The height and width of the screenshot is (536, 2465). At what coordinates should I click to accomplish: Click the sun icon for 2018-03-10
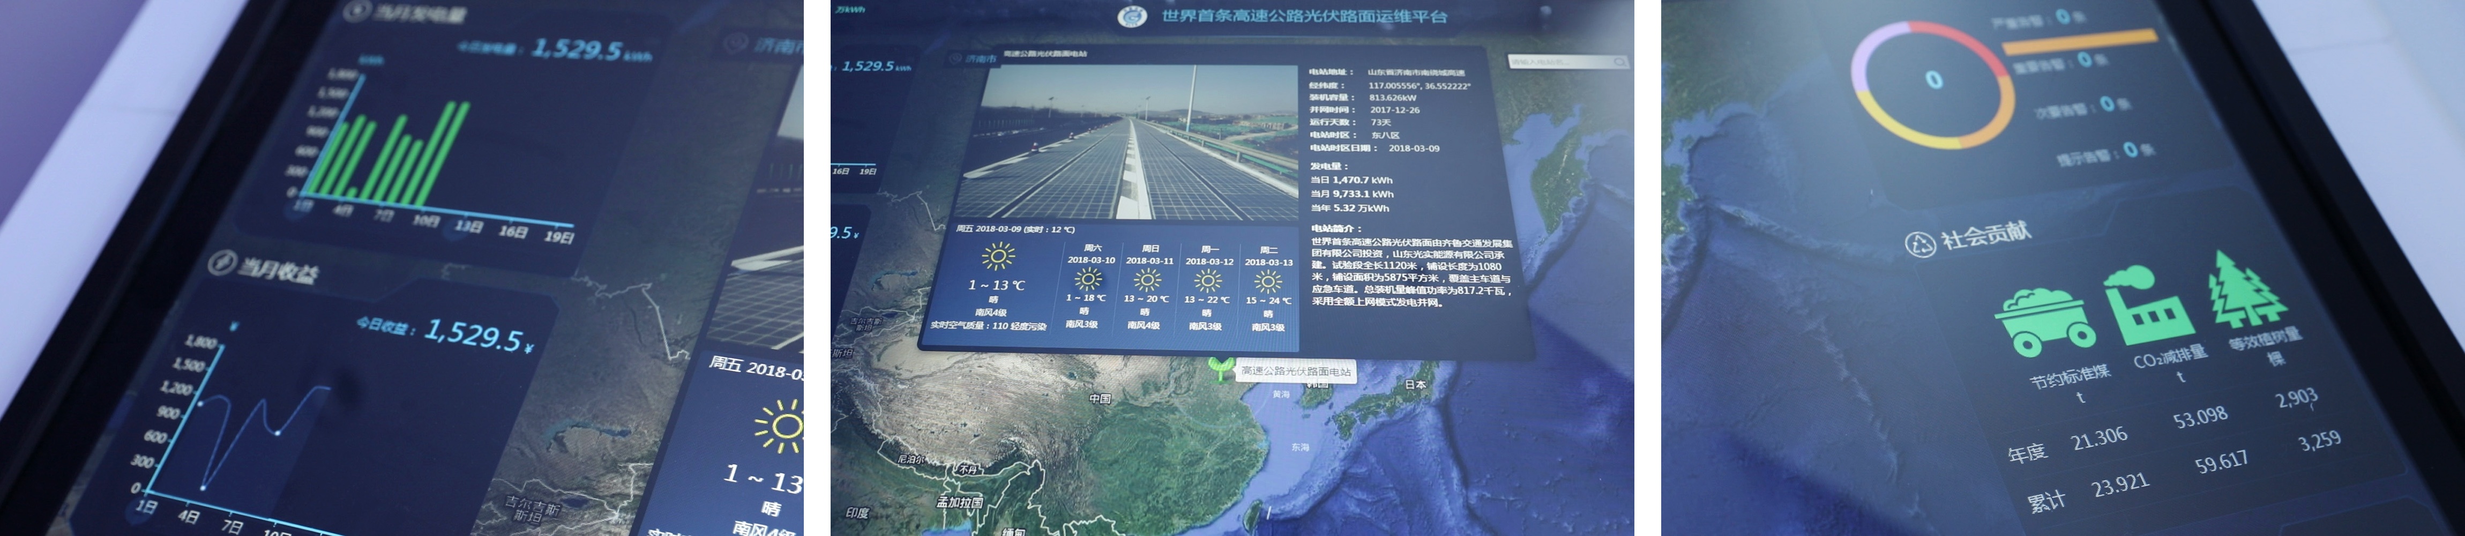[x=1088, y=279]
